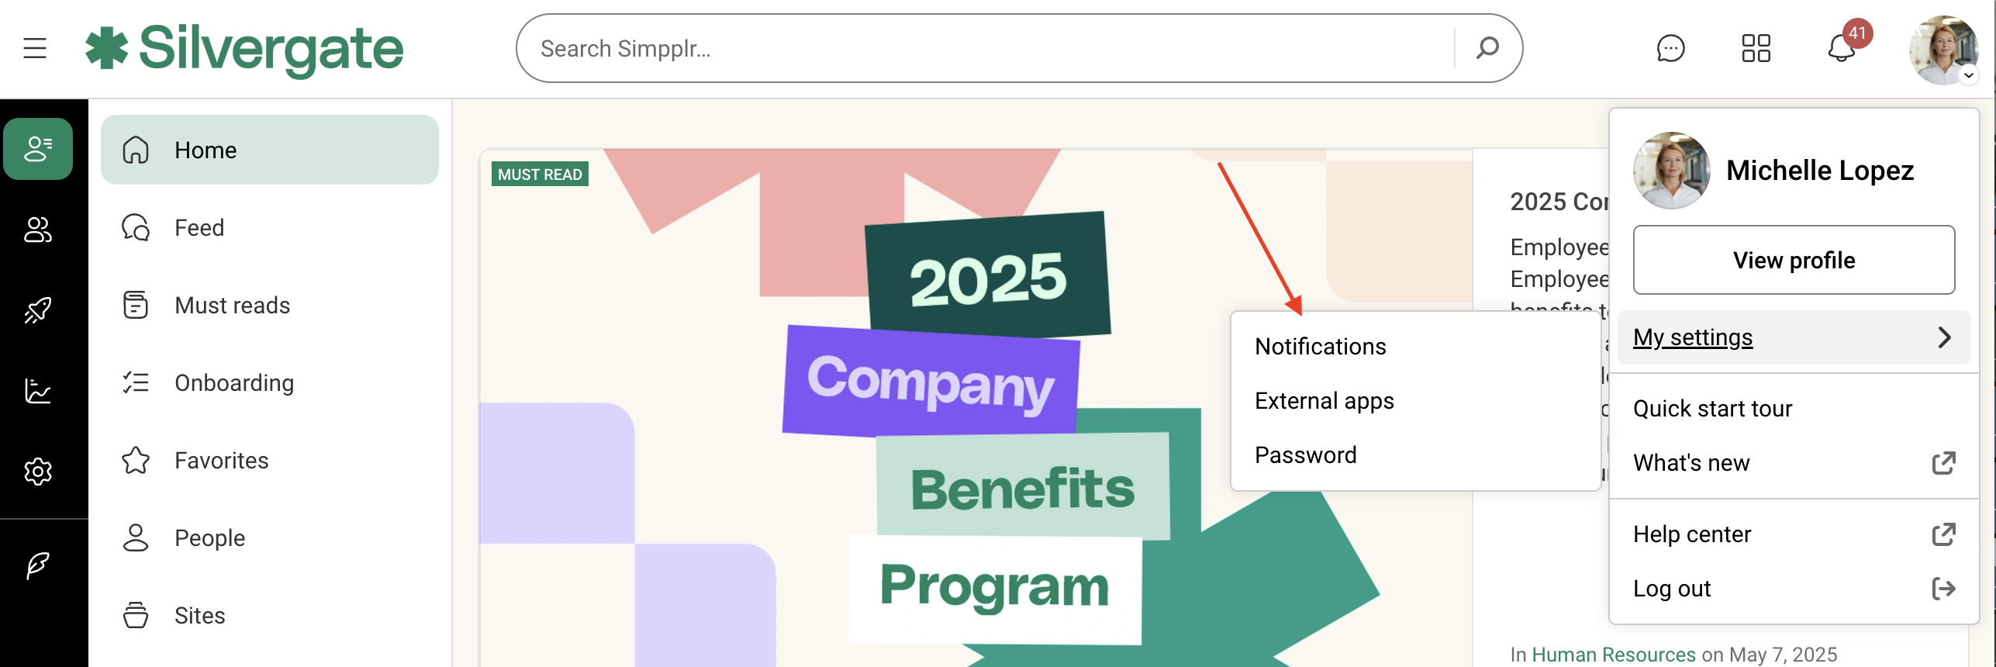Expand the avatar chevron dropdown
Screen dimensions: 1996x667
pyautogui.click(x=1970, y=75)
